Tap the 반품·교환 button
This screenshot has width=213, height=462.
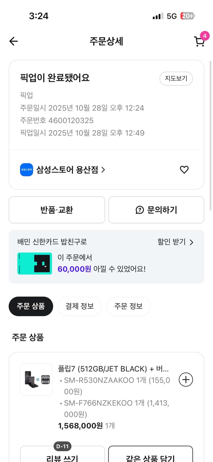point(57,210)
